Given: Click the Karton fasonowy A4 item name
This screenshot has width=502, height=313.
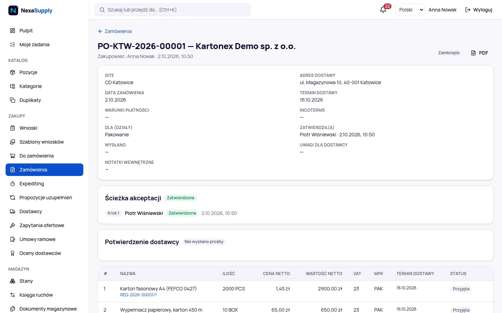Looking at the screenshot, I should tap(158, 289).
